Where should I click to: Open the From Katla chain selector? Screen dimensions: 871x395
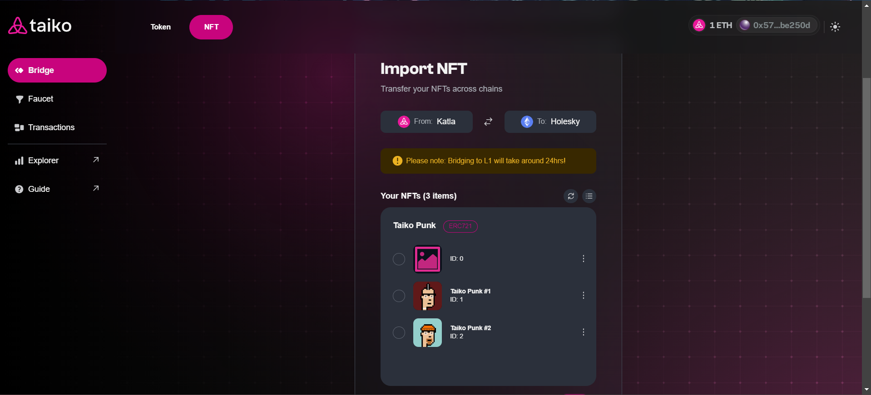point(426,122)
